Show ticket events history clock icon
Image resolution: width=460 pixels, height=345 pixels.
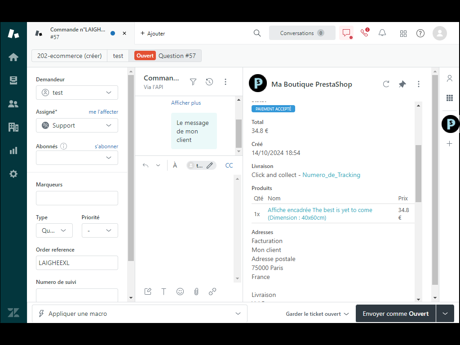coord(209,82)
